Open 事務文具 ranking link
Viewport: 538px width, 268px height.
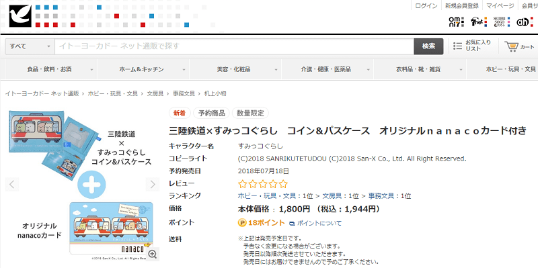380,196
